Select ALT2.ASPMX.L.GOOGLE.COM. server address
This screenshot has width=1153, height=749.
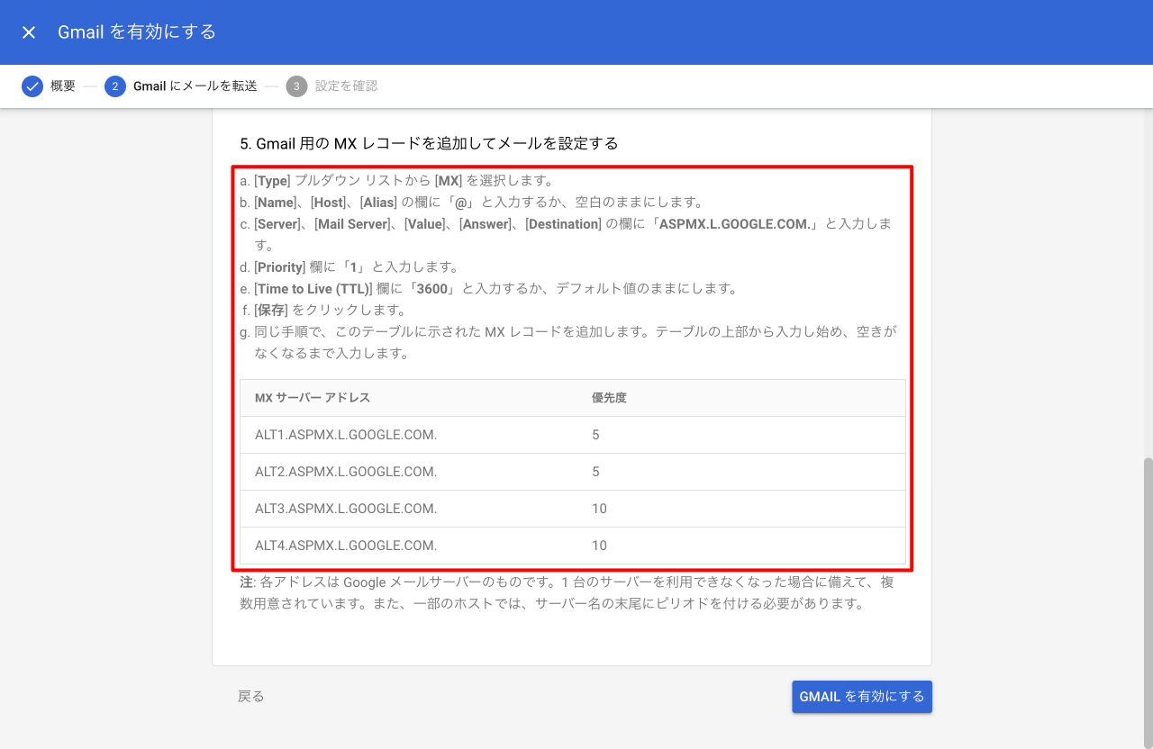click(x=346, y=472)
